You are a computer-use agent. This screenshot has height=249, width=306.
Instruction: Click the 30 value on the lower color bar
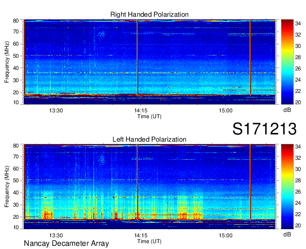point(298,169)
